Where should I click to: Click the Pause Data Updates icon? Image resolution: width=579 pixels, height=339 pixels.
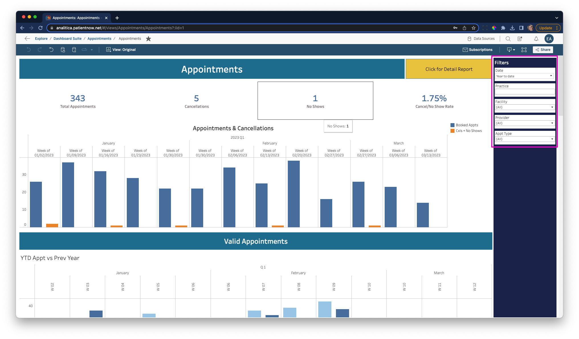click(x=74, y=49)
